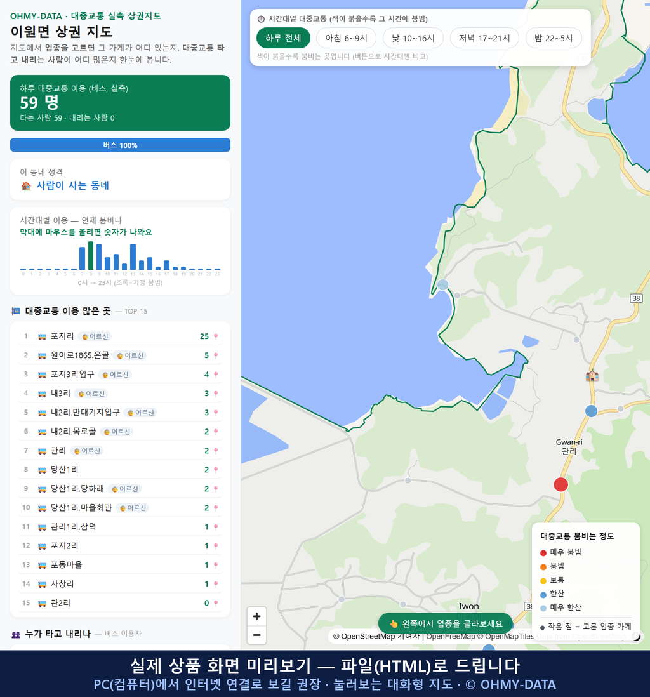This screenshot has height=697, width=650.
Task: Click the pin icon for 관리1리.삼덕 row
Action: pyautogui.click(x=216, y=528)
